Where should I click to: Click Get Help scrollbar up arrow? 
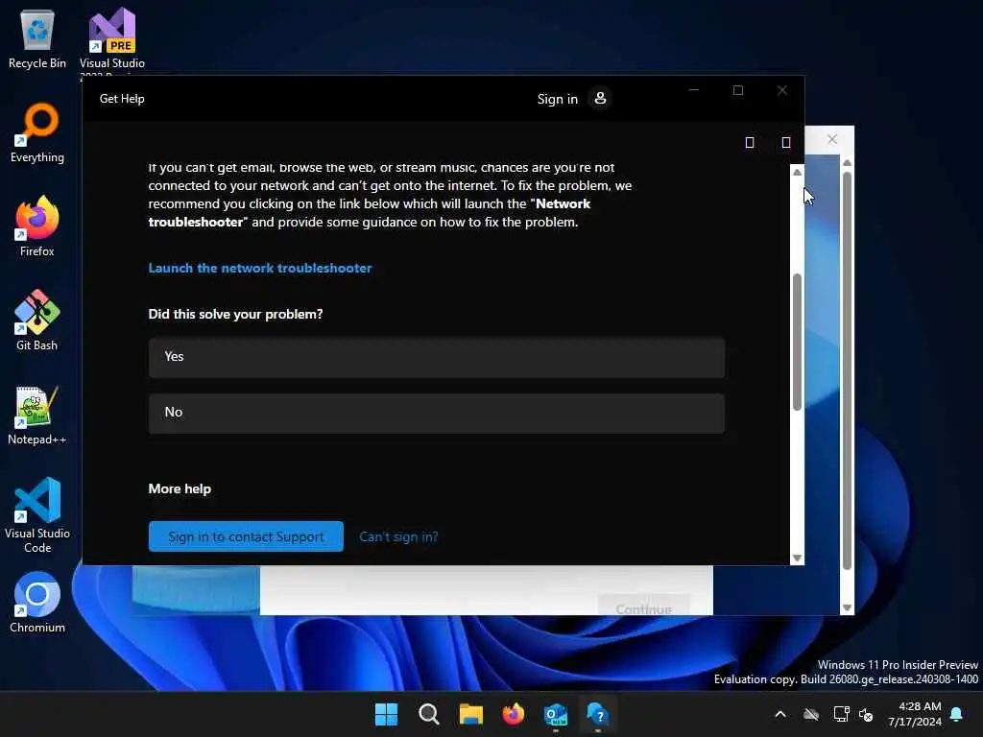click(x=797, y=173)
